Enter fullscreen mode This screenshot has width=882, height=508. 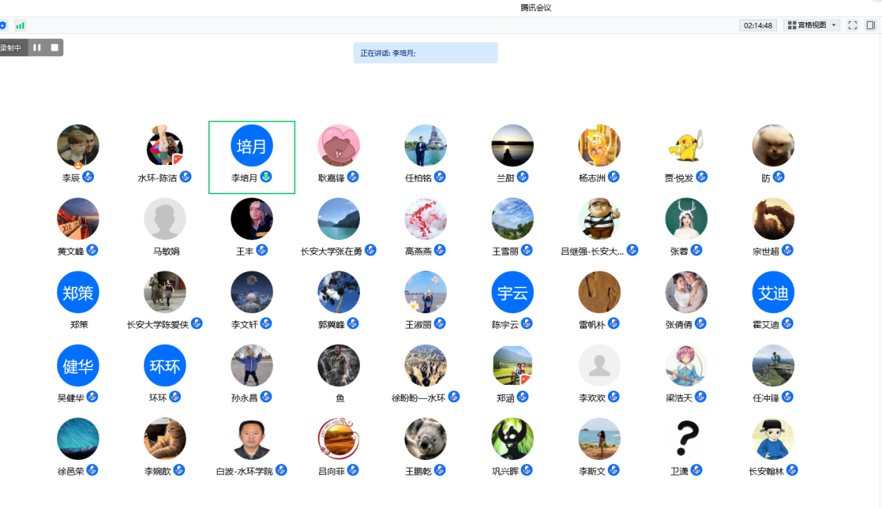coord(852,25)
